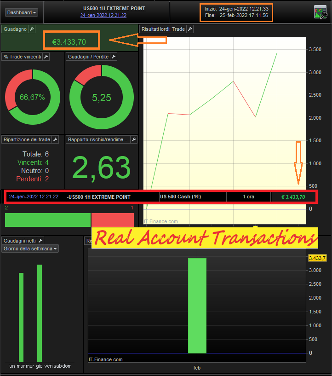Viewport: 332px width, 376px height.
Task: Click the €3.433,70 gain value
Action: 69,42
